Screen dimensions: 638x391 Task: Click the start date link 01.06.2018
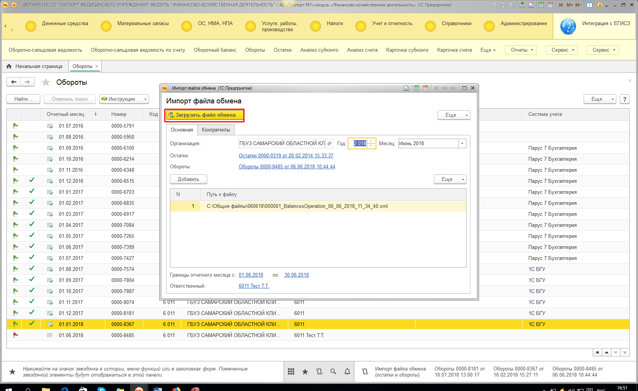[x=251, y=275]
